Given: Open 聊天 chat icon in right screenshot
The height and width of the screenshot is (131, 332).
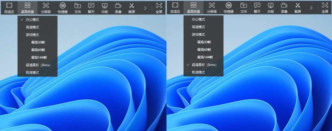Looking at the screenshot, I should pos(257,5).
